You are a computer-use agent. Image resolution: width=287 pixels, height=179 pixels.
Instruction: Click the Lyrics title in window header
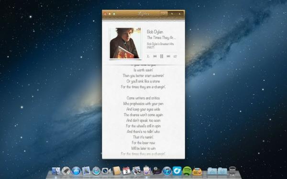pos(143,14)
